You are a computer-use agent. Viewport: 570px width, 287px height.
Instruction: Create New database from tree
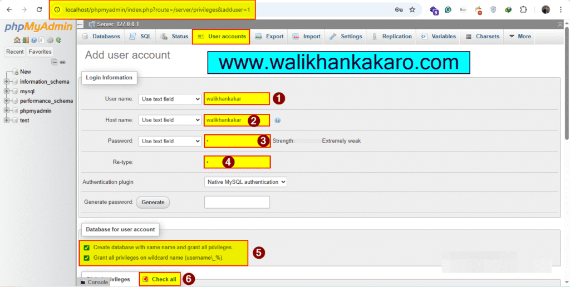coord(26,72)
